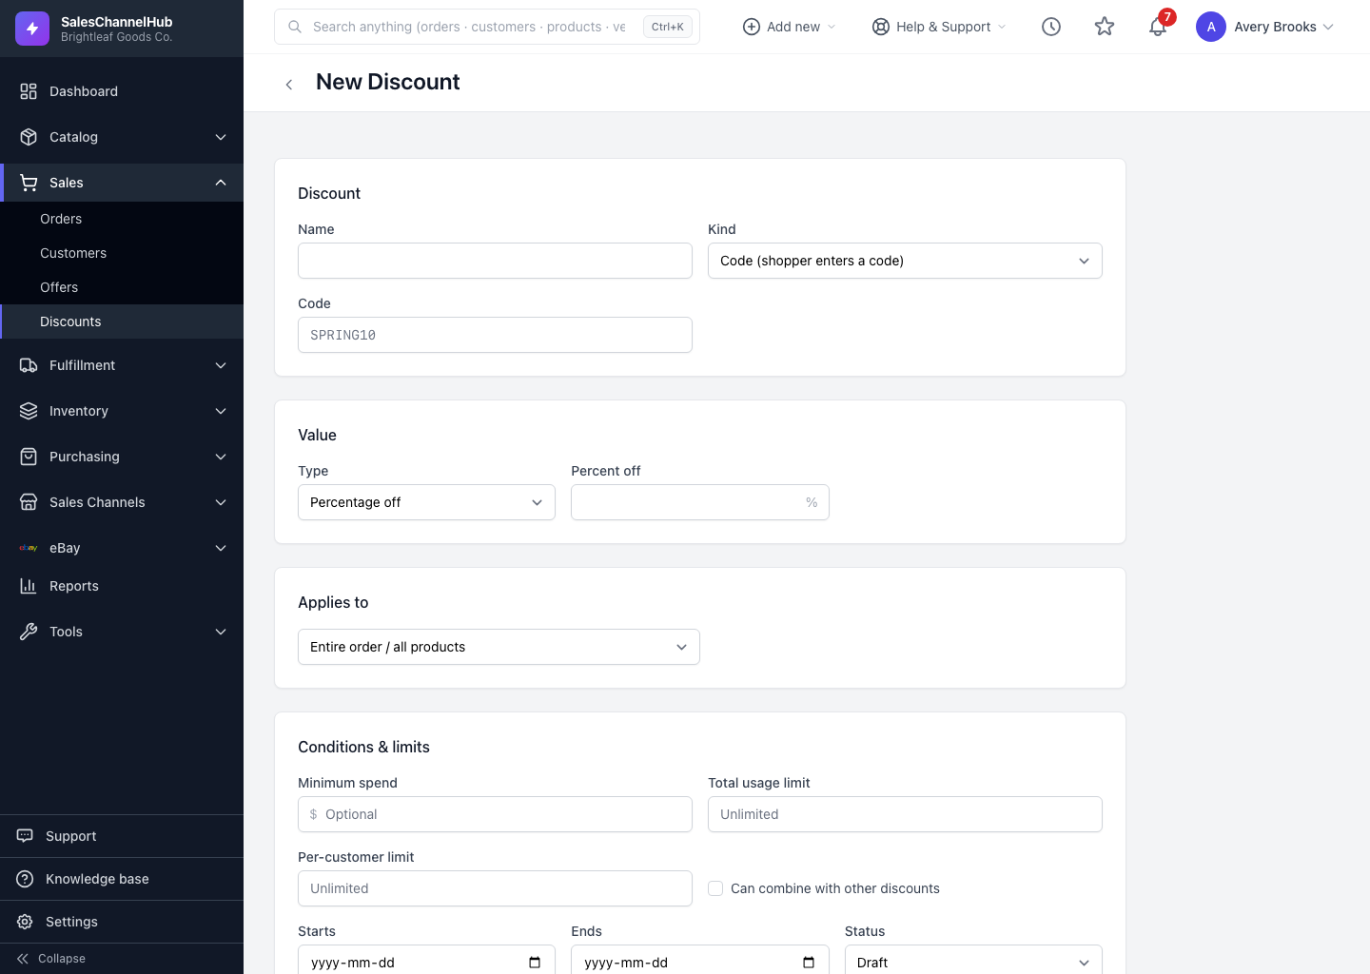The image size is (1370, 974).
Task: Collapse the Sales section chevron
Action: [x=221, y=183]
